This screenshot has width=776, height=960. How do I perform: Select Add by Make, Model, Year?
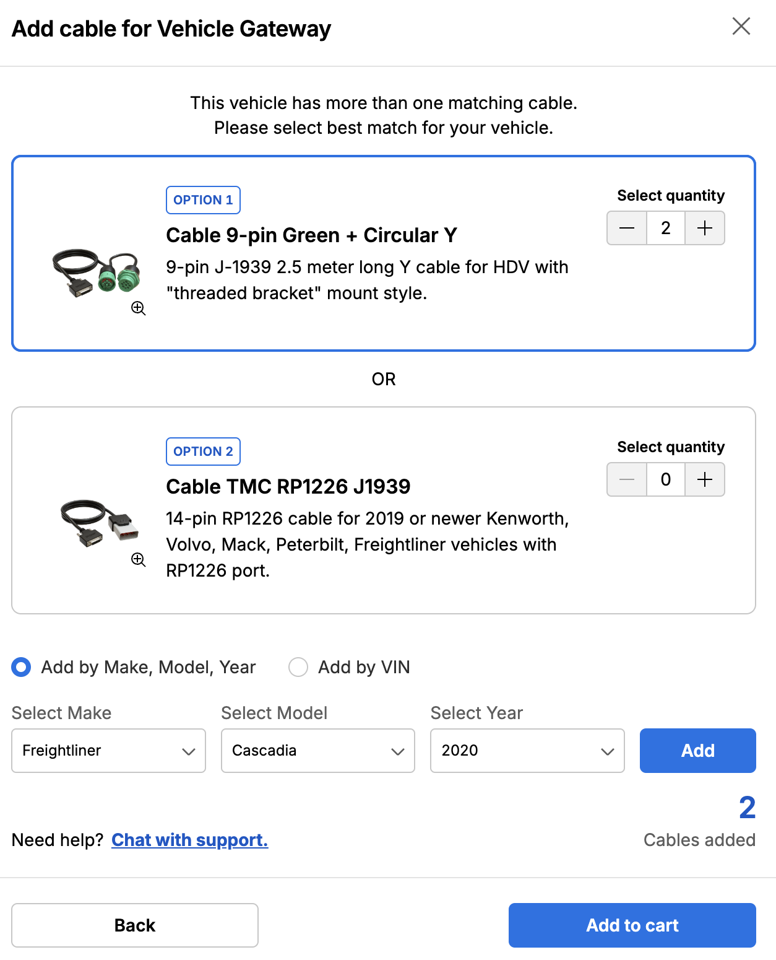tap(22, 667)
